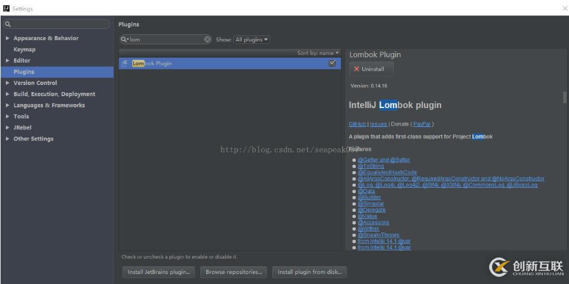The width and height of the screenshot is (569, 284).
Task: Select Appearance & Behavior label
Action: (46, 38)
